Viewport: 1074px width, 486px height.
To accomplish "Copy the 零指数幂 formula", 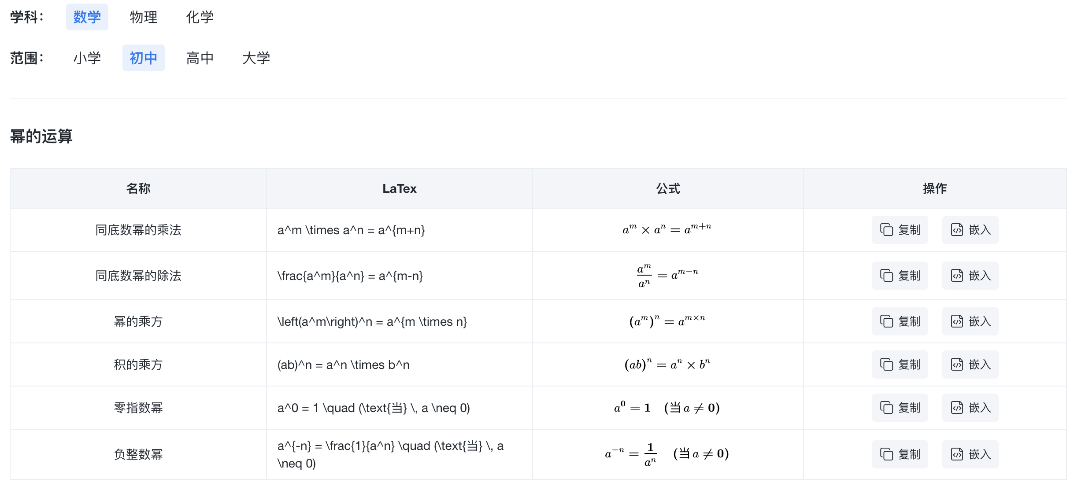I will click(x=900, y=408).
